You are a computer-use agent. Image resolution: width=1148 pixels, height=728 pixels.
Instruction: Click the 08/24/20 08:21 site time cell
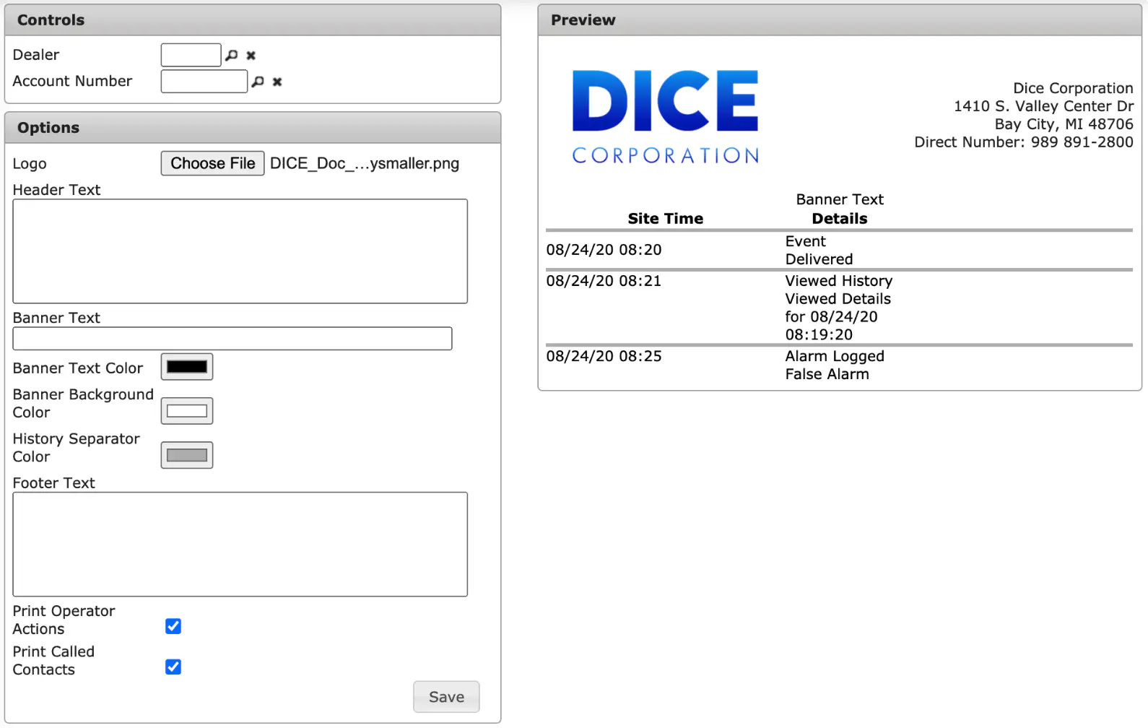tap(604, 281)
